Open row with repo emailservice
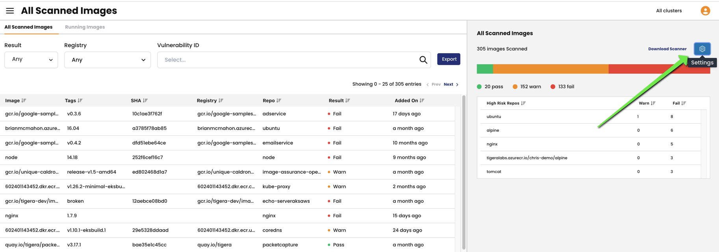Image resolution: width=719 pixels, height=252 pixels. [x=227, y=143]
